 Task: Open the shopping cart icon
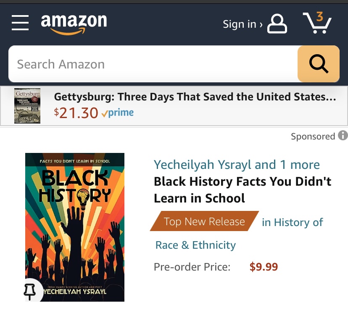317,23
